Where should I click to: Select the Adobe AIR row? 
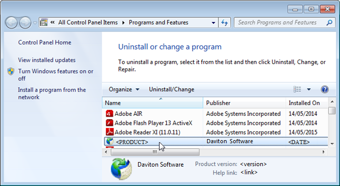point(216,114)
